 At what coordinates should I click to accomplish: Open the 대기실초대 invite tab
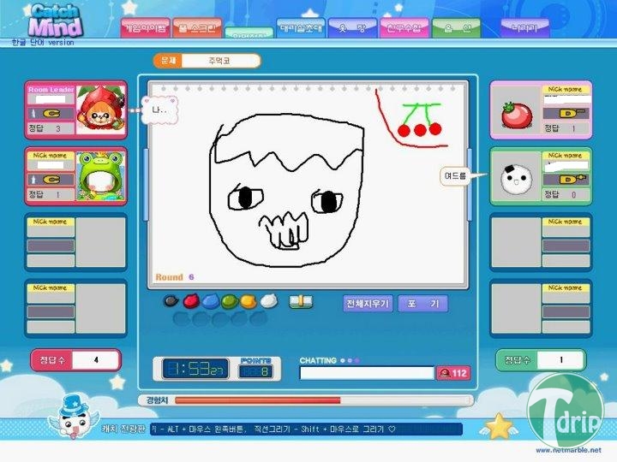click(x=301, y=28)
